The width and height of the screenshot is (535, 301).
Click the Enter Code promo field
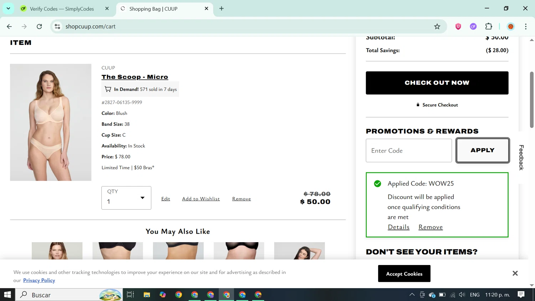(x=409, y=150)
